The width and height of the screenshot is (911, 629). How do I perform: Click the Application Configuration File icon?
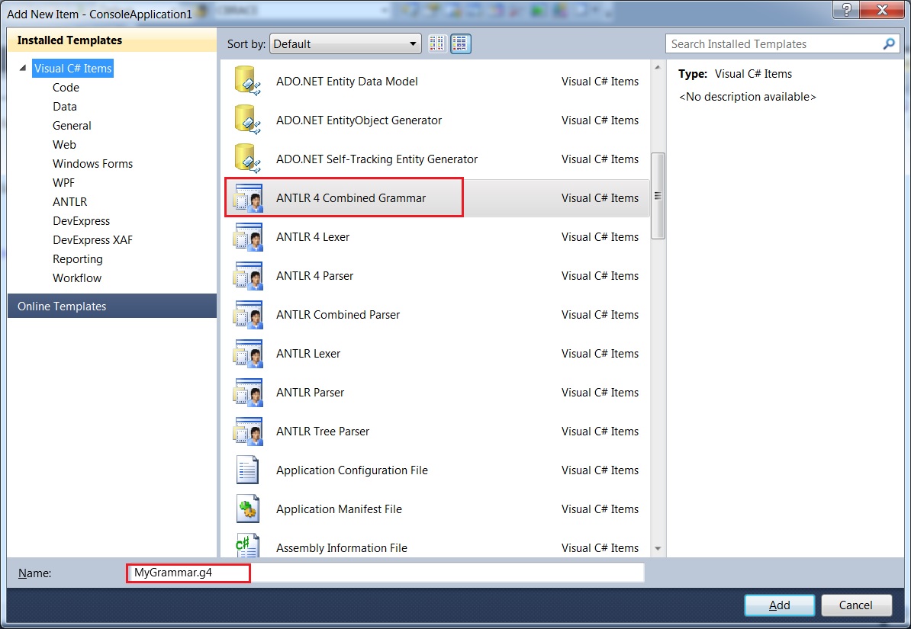point(247,470)
